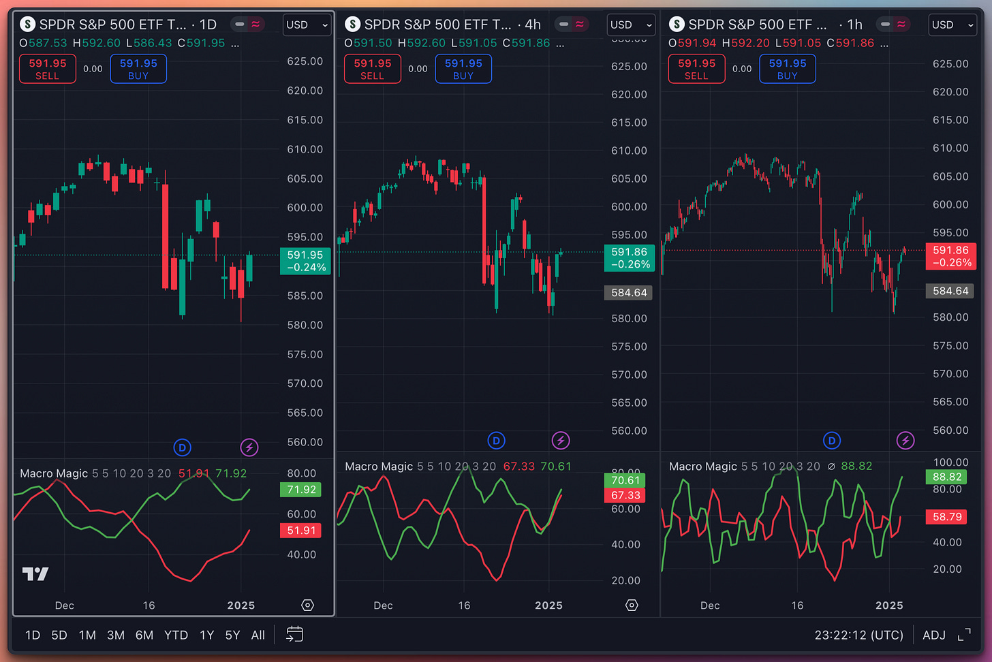992x662 pixels.
Task: Click the fullscreen expand icon at bottom right
Action: click(964, 635)
